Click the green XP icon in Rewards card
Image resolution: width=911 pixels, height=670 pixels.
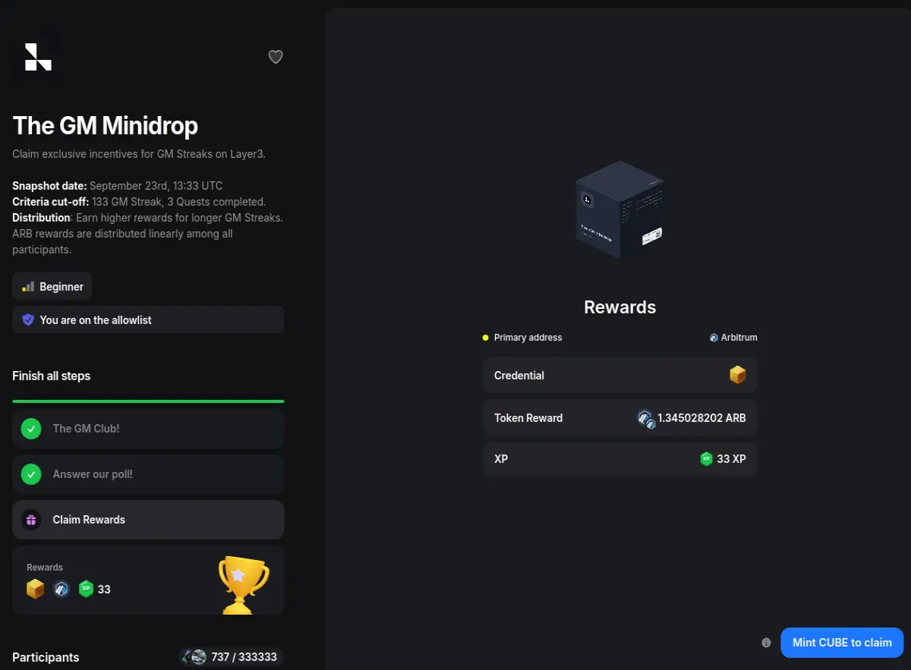pos(86,589)
